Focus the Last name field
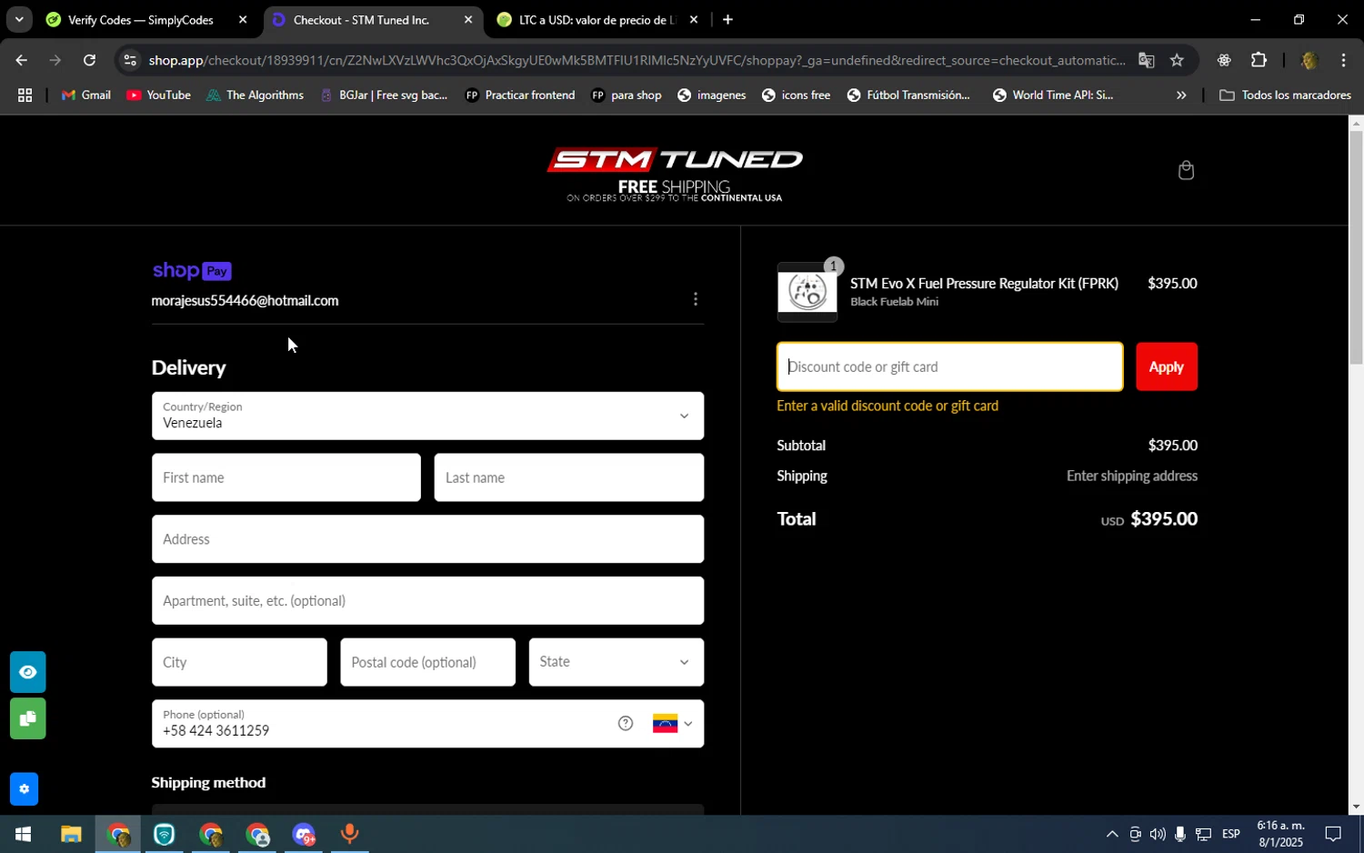Viewport: 1364px width, 853px height. (568, 477)
